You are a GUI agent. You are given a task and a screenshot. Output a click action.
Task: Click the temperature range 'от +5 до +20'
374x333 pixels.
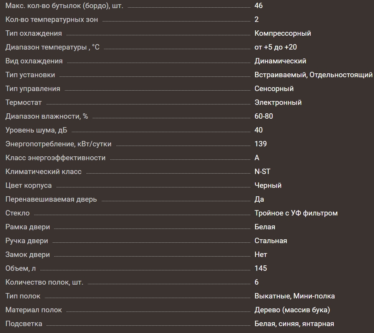tap(275, 47)
